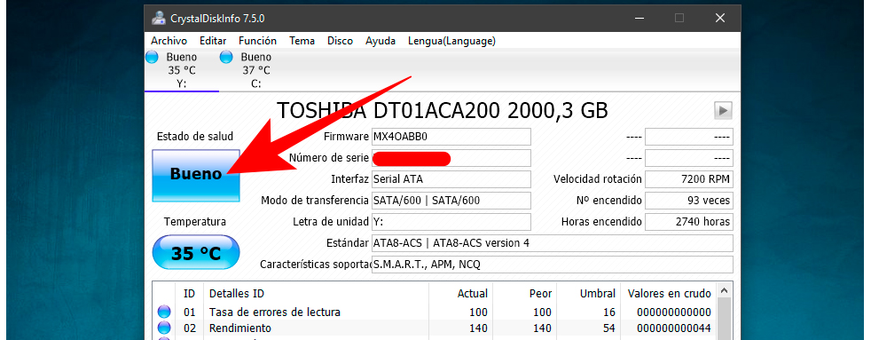Click status orb for attribute 02 Rendimiento

point(164,328)
